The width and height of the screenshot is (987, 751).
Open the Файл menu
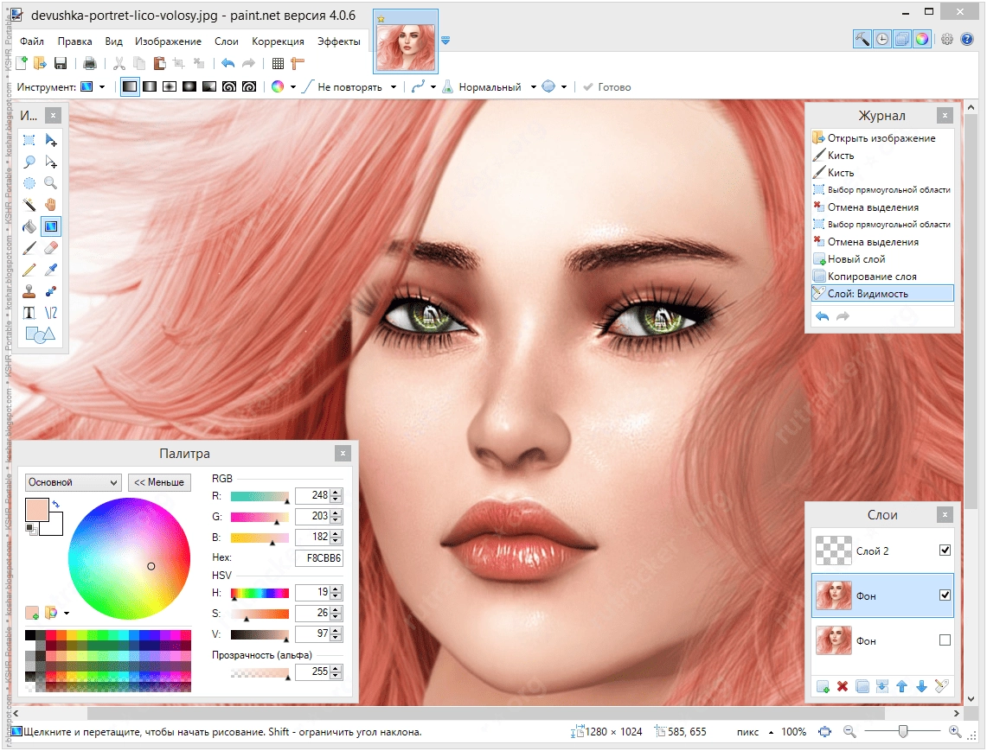pyautogui.click(x=31, y=41)
